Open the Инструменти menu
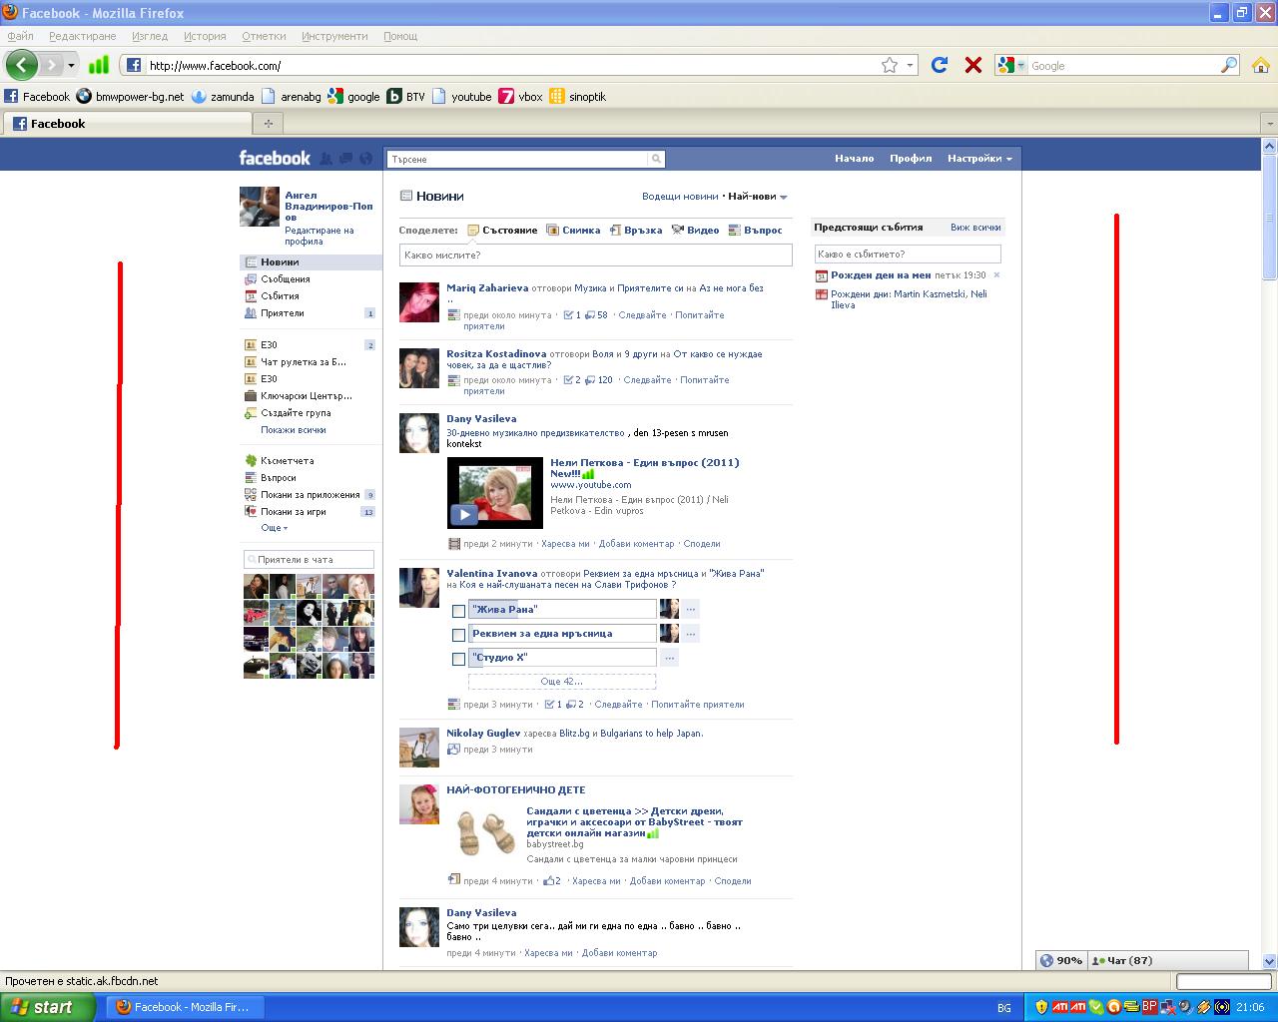Screen dimensions: 1278x1022 (334, 36)
